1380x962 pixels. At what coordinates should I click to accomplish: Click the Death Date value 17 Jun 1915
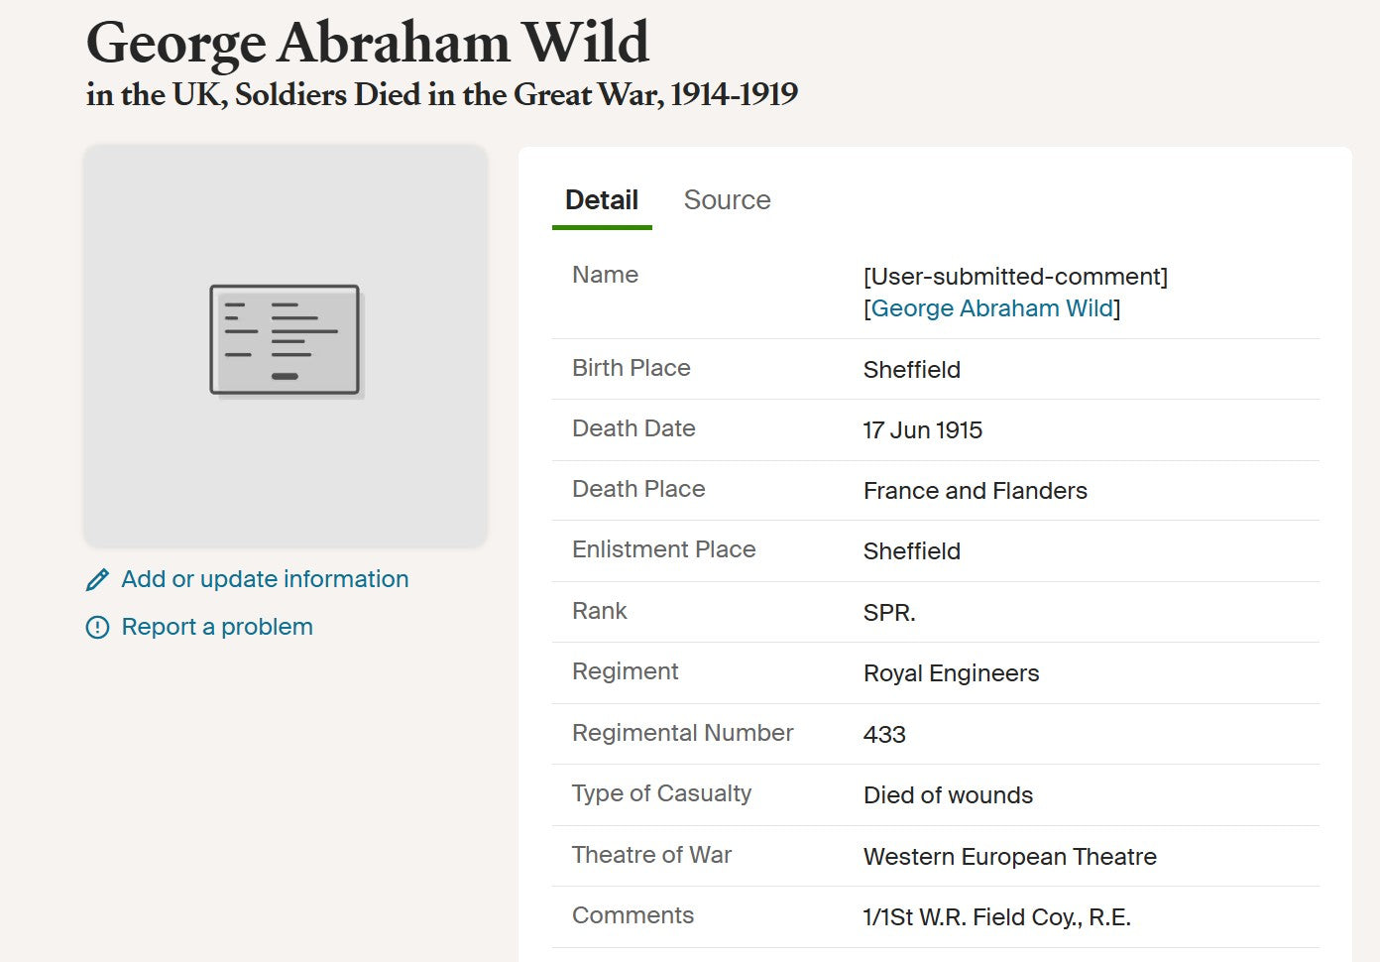(x=923, y=430)
